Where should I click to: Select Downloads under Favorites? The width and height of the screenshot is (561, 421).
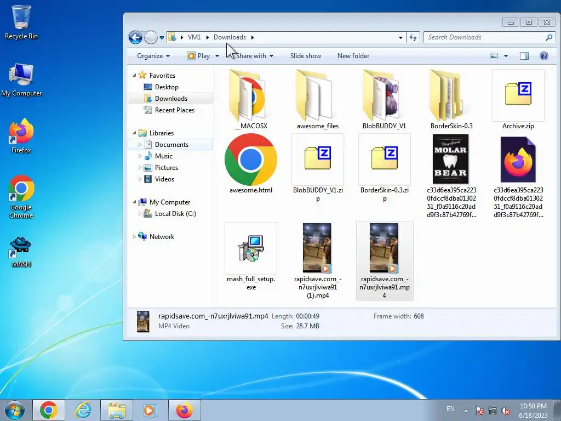pyautogui.click(x=171, y=99)
